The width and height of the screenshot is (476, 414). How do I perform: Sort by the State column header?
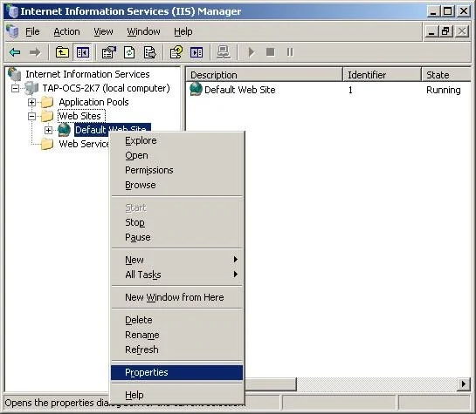[446, 74]
